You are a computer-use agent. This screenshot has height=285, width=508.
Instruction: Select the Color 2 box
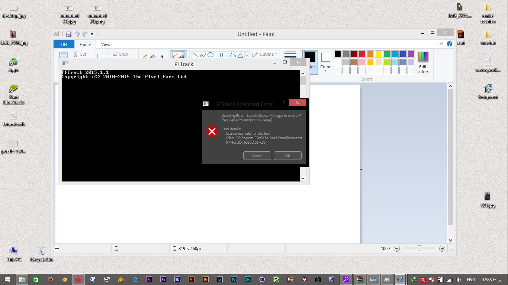click(325, 62)
